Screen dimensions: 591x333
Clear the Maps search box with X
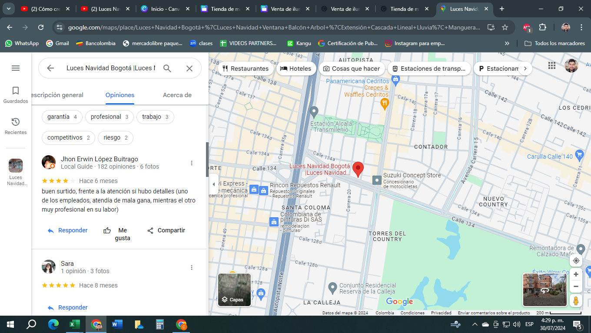[189, 68]
